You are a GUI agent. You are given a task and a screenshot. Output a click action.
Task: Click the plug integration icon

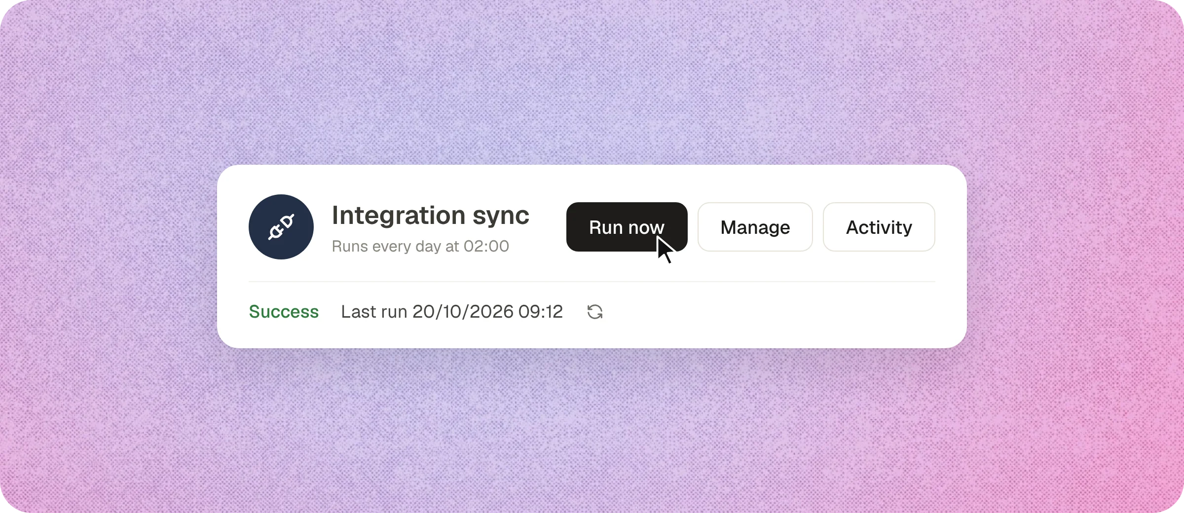click(281, 227)
